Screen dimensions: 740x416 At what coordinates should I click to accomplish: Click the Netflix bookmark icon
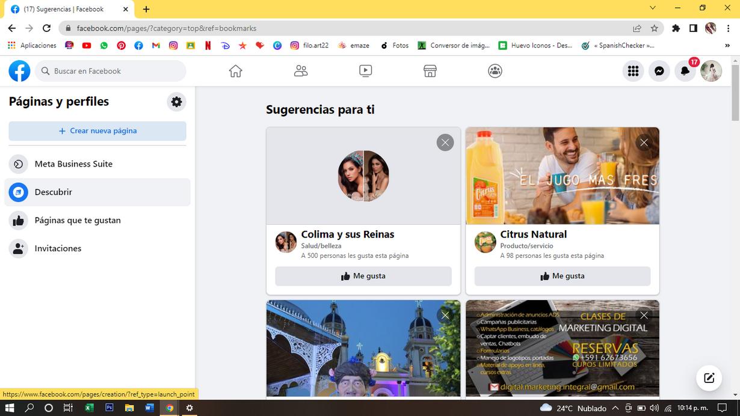coord(208,45)
